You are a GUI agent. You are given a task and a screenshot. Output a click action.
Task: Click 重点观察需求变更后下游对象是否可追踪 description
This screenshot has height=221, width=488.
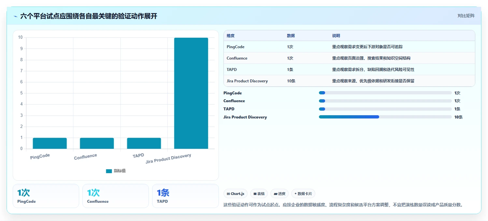coord(368,47)
